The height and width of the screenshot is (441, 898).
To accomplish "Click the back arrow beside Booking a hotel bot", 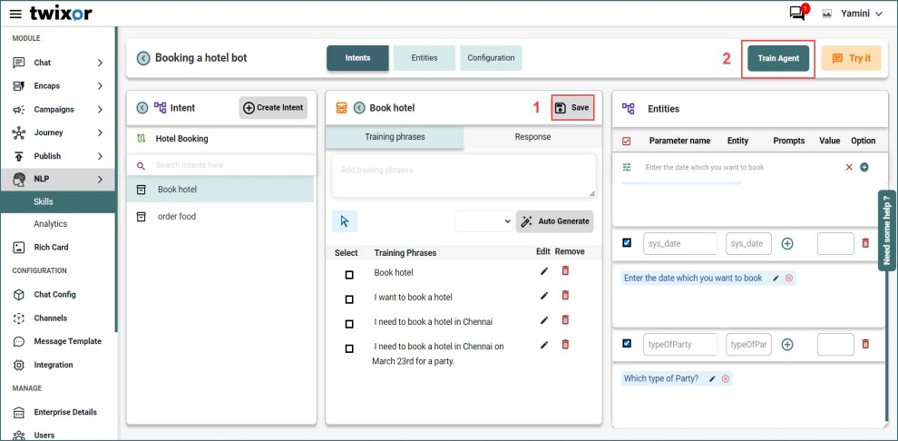I will (143, 58).
